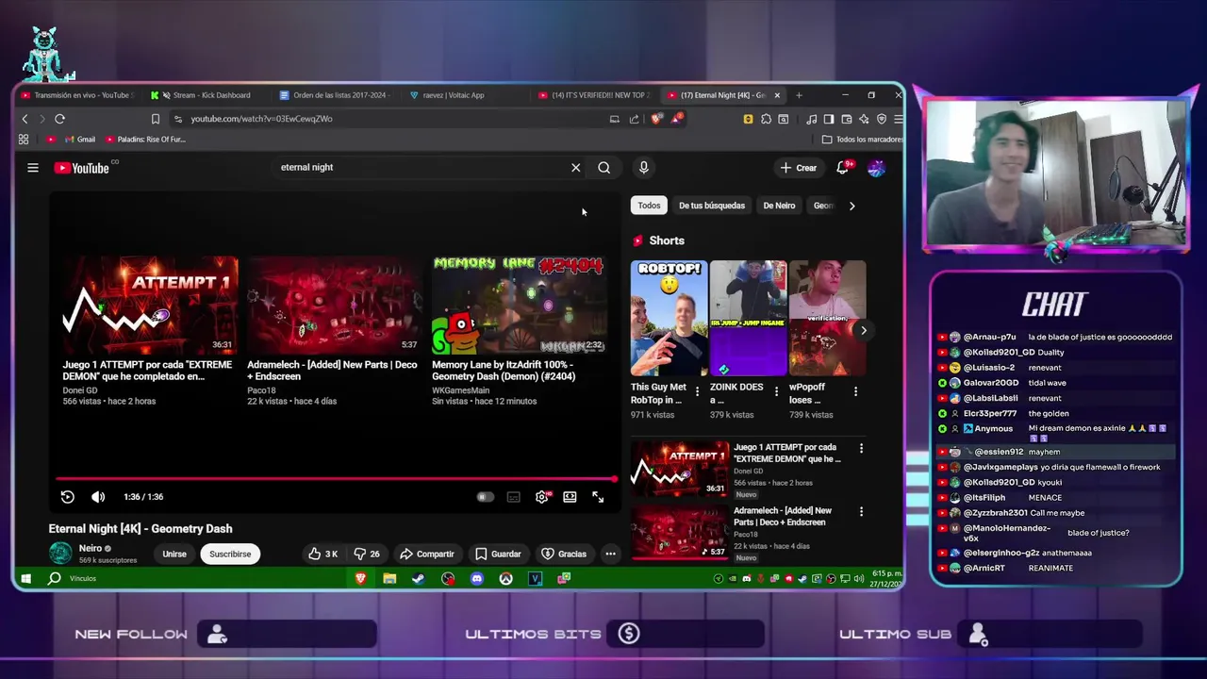1207x679 pixels.
Task: Close the Eternal Night browser tab
Action: click(x=777, y=95)
